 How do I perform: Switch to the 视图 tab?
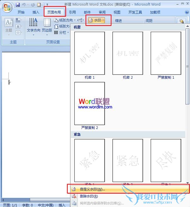(x=117, y=12)
